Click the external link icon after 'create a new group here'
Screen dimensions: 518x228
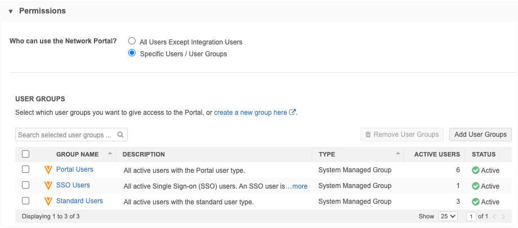pos(292,113)
